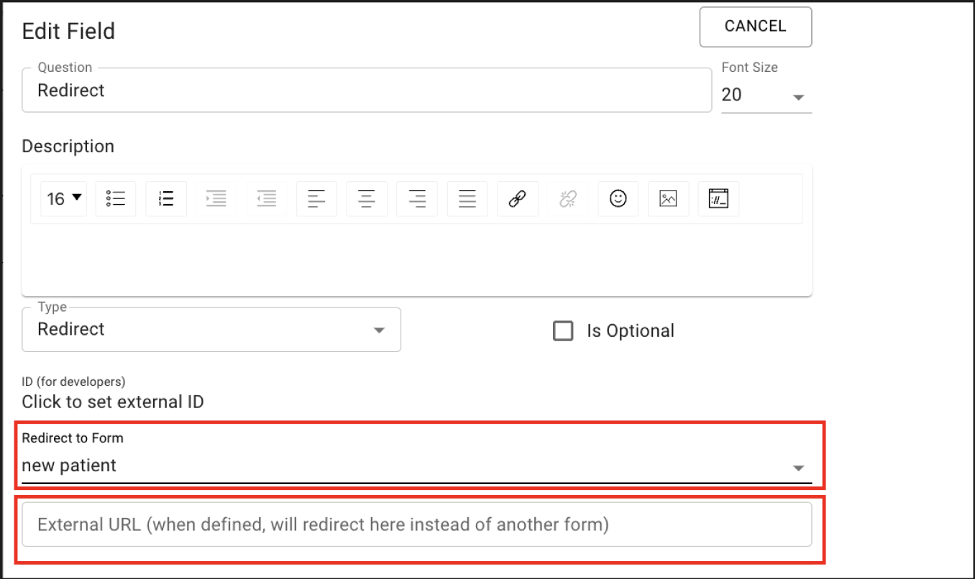Align description text to the right
The image size is (975, 579).
tap(417, 199)
